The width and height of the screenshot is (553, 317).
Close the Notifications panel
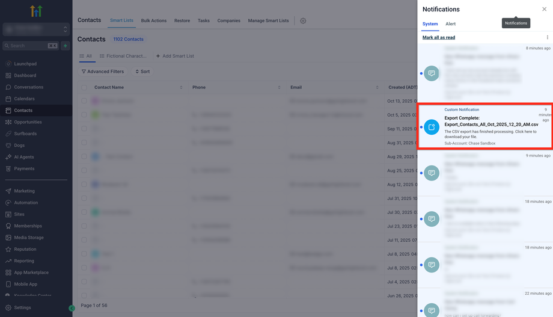click(544, 9)
